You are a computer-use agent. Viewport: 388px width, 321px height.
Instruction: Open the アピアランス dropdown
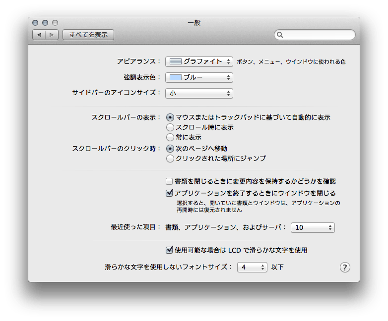click(x=199, y=61)
